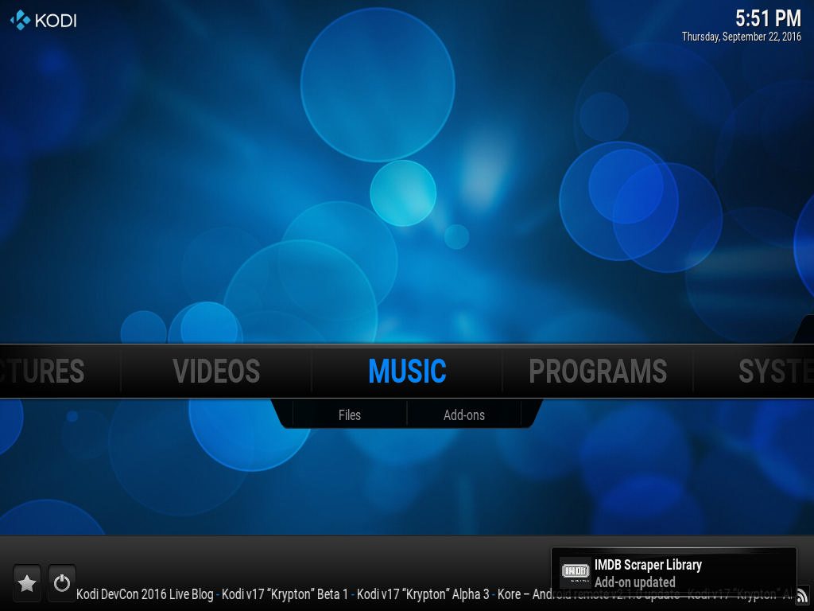
Task: Click the Kodi logo in top-left corner
Action: click(44, 20)
